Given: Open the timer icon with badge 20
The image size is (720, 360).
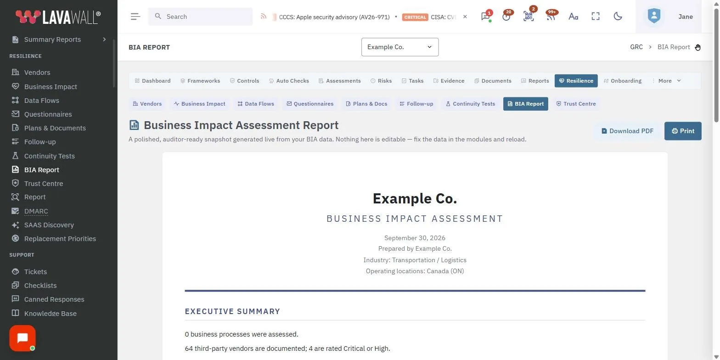Looking at the screenshot, I should click(506, 17).
